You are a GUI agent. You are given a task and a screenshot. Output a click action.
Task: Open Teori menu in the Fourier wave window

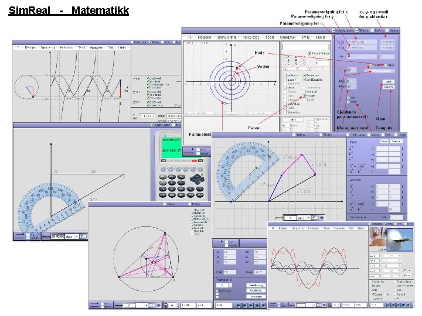(326, 228)
